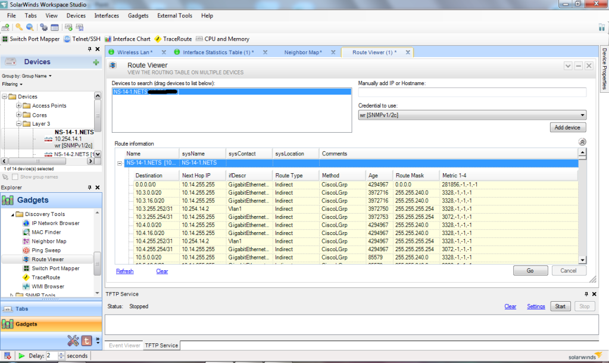
Task: Expand the Cores folder
Action: (x=18, y=114)
